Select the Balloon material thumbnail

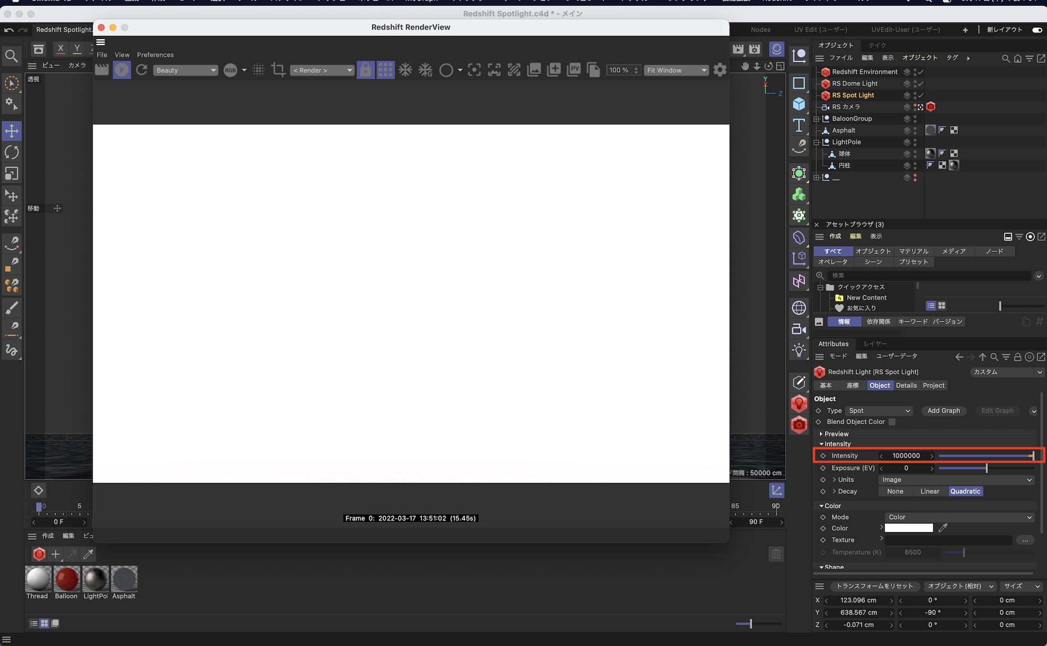pos(66,580)
